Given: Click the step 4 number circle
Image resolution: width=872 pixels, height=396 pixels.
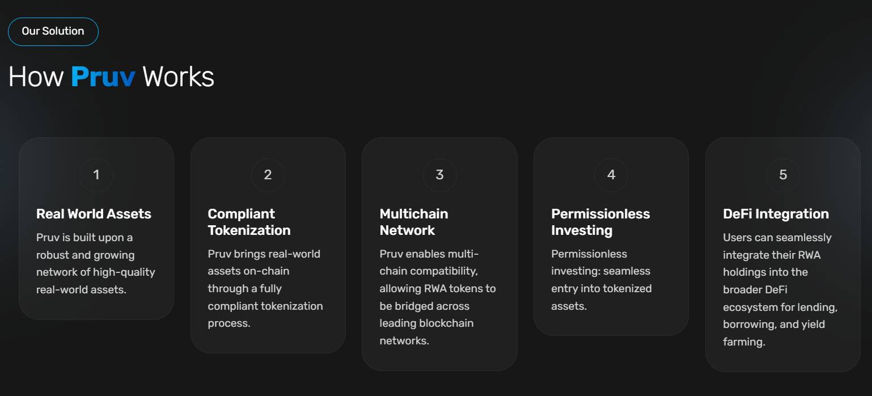Looking at the screenshot, I should point(611,175).
